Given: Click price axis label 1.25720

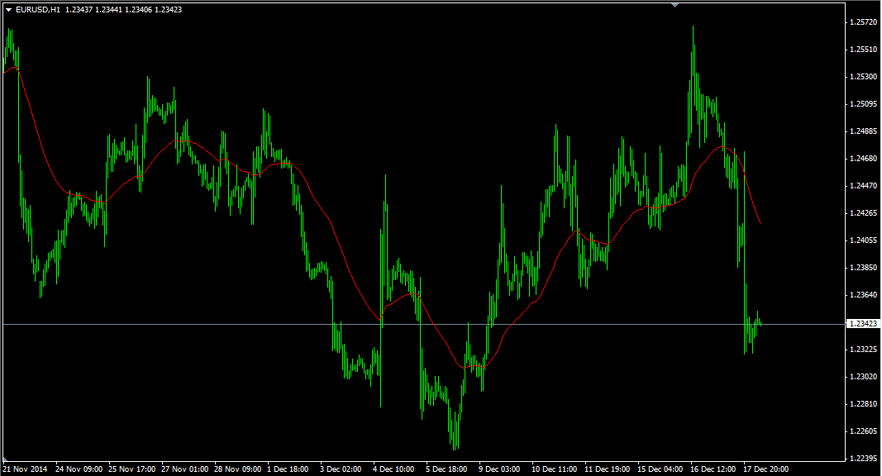Looking at the screenshot, I should point(864,22).
